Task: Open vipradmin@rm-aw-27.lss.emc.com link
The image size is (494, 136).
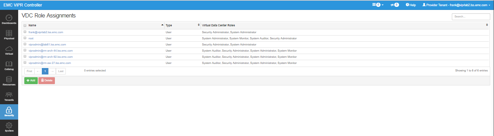Action: pos(50,63)
